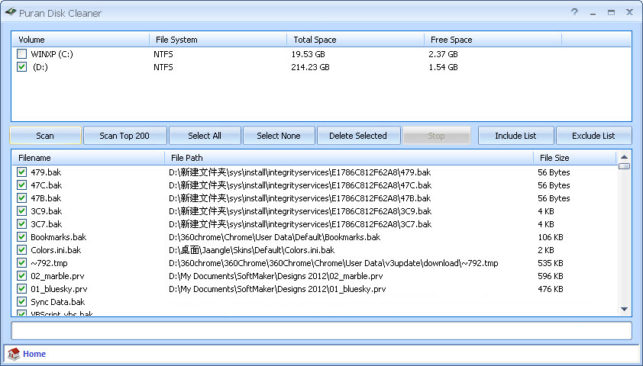Deselect the Bookmarks.bak file checkbox
The image size is (643, 366).
coord(22,237)
